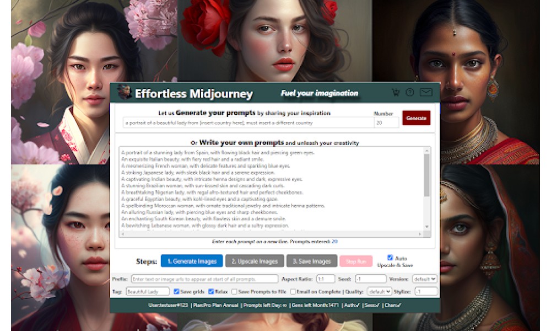Viewport: 551px width, 331px height.
Task: Click the freckled woman with blossoms image
Action: tap(61, 248)
